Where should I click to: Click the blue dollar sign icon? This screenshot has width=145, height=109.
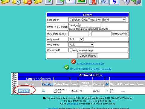tap(114, 2)
